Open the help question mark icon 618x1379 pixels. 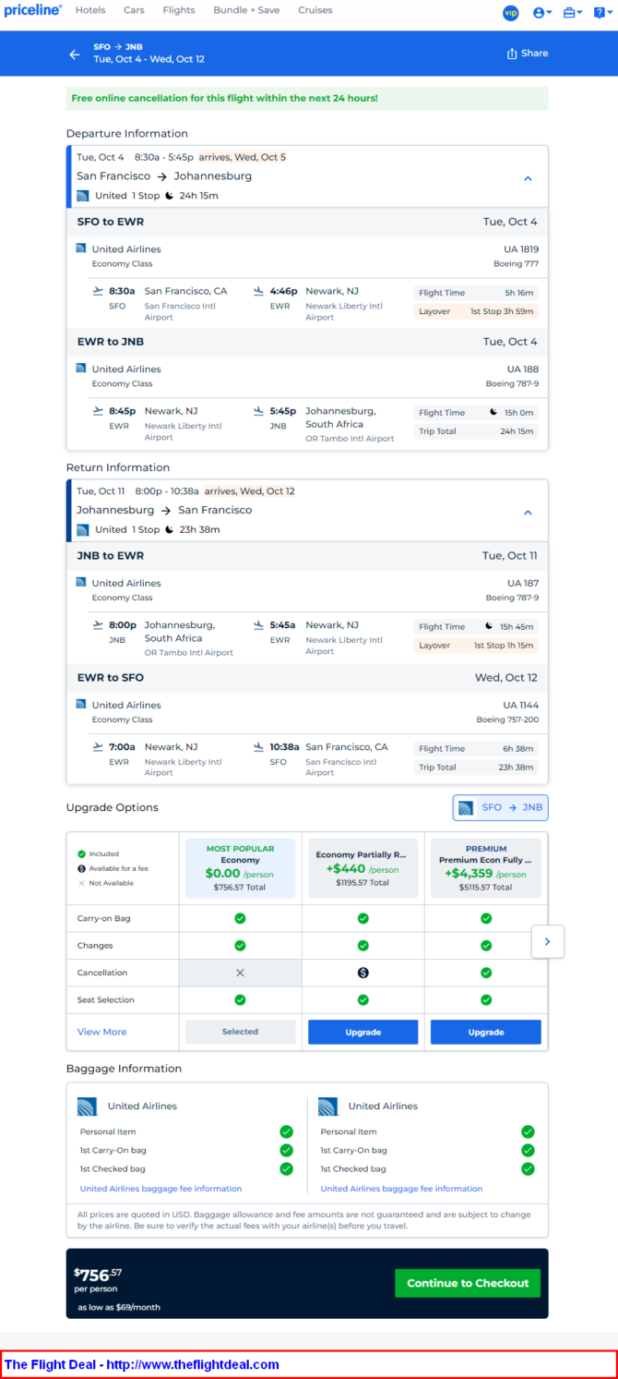601,13
